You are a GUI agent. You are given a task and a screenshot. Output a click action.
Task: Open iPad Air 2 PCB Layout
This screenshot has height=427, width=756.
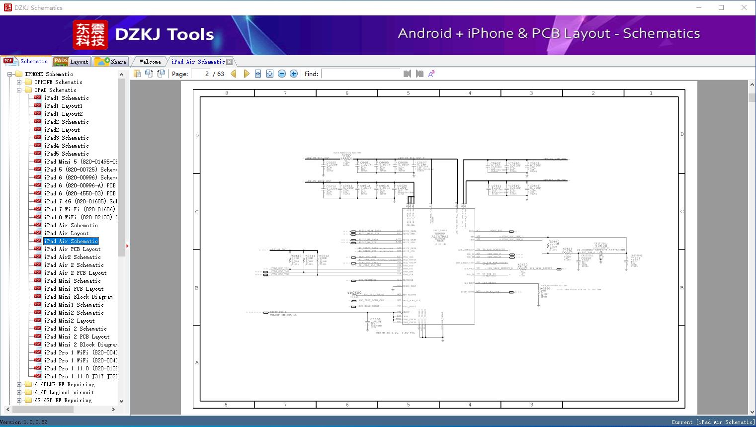click(76, 273)
